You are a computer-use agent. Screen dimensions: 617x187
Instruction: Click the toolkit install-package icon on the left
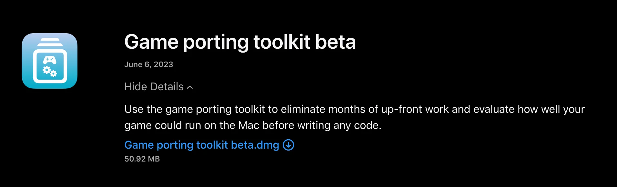[x=50, y=61]
